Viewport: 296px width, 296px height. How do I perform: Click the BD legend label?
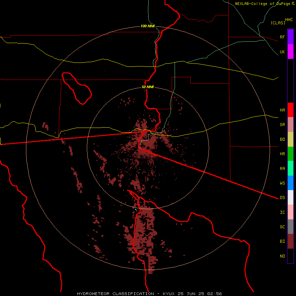(283, 139)
